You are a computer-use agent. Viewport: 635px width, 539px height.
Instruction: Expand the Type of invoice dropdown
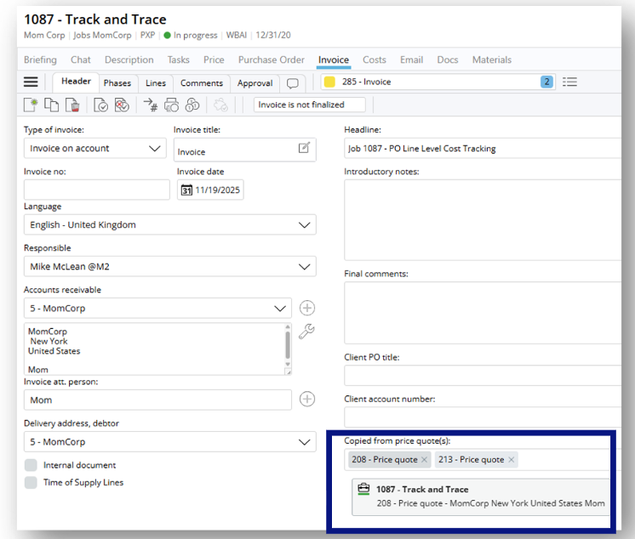(x=155, y=149)
